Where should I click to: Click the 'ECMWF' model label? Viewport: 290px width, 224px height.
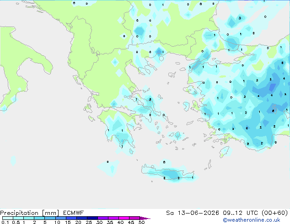74,213
